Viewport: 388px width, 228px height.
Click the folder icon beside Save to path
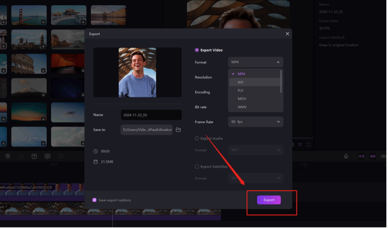point(178,130)
